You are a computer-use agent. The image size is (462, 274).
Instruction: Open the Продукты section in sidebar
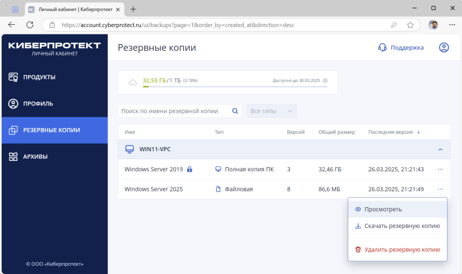click(x=55, y=77)
